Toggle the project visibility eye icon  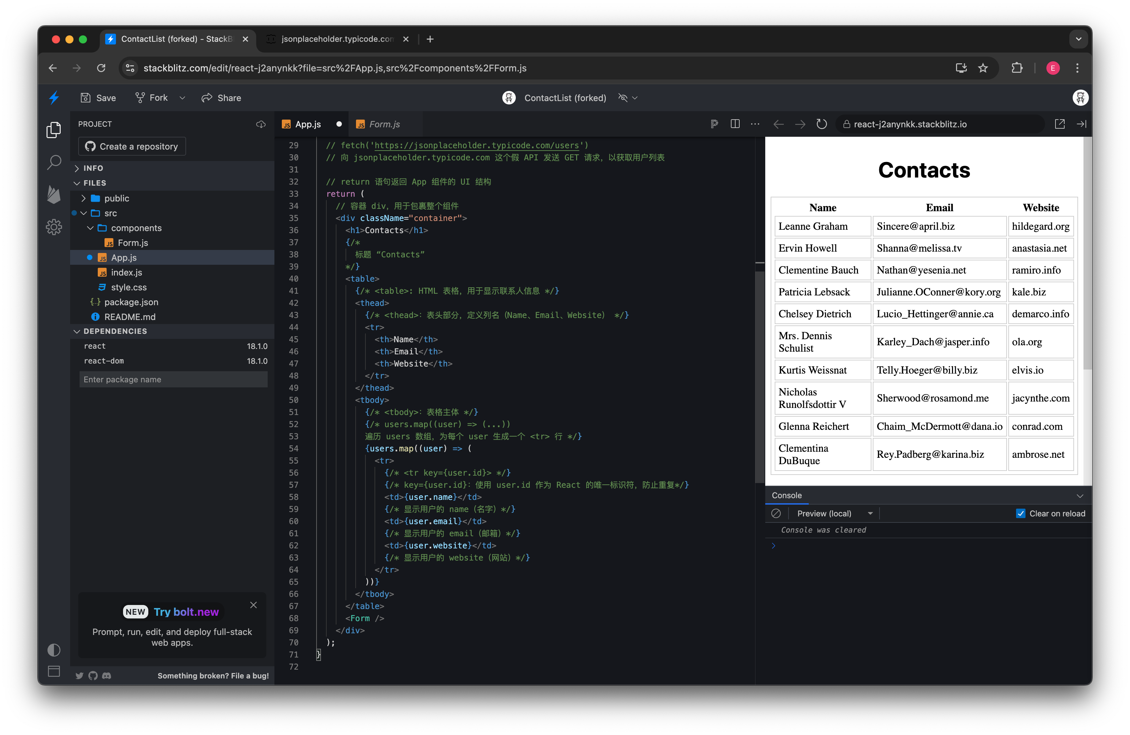point(623,98)
